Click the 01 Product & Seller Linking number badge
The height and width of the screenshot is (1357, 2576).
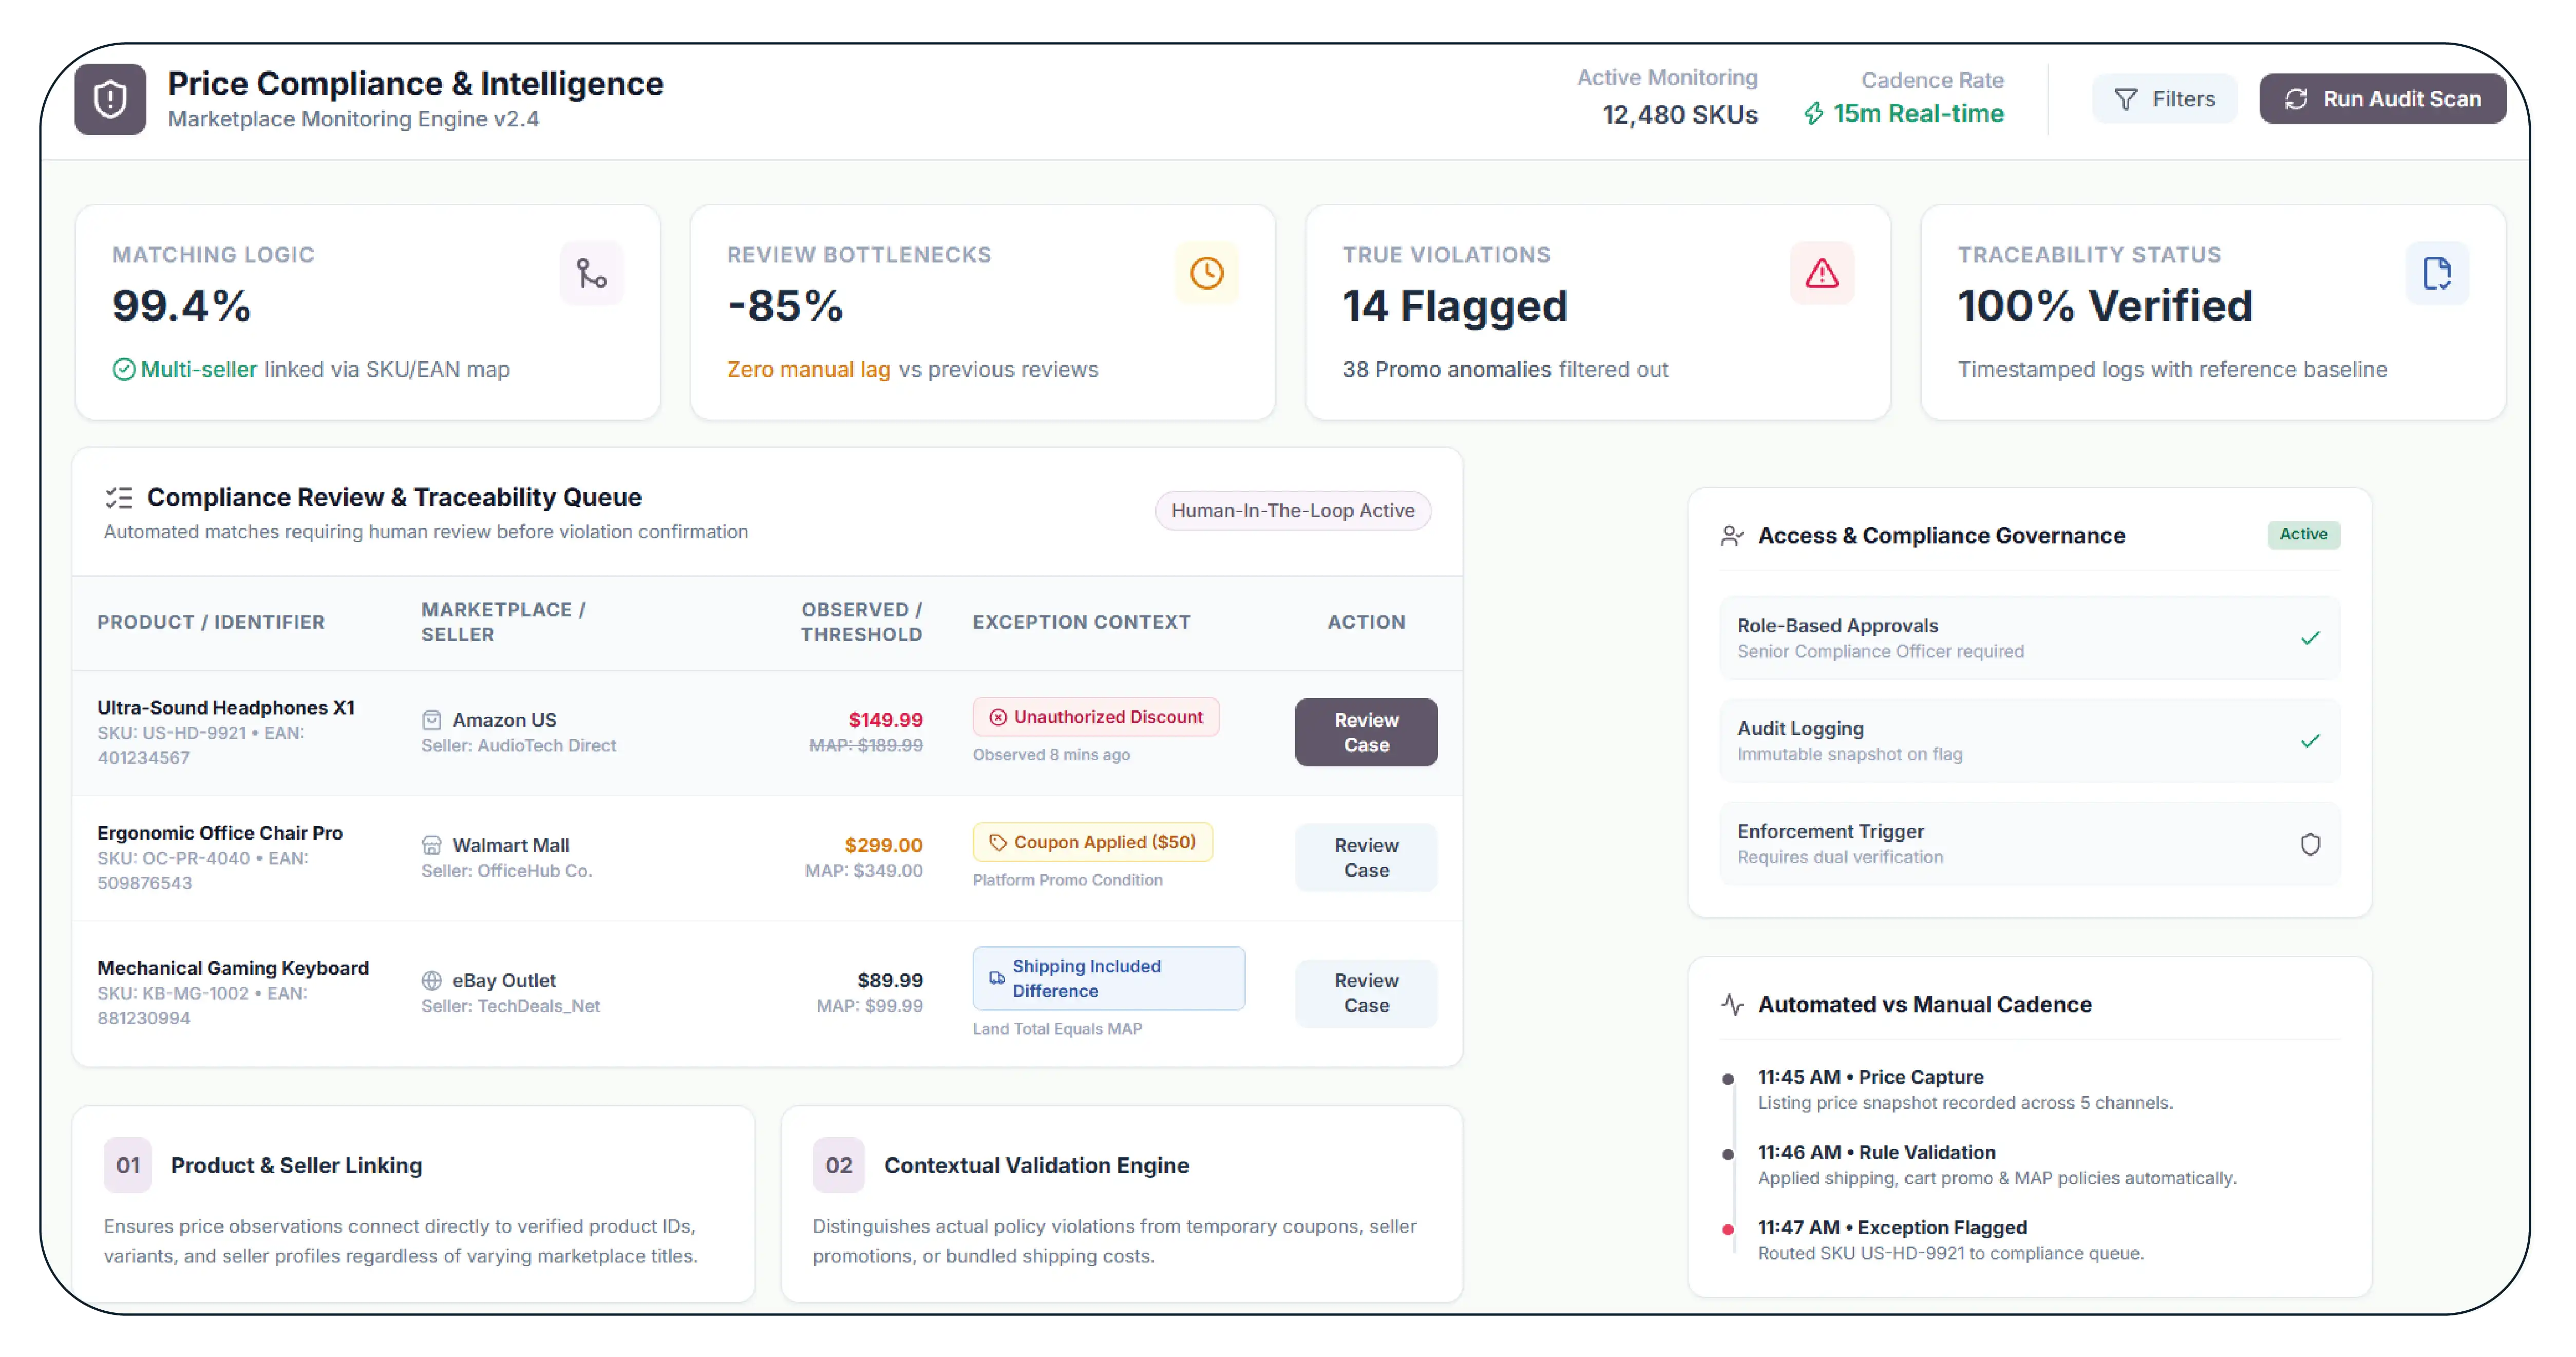128,1165
